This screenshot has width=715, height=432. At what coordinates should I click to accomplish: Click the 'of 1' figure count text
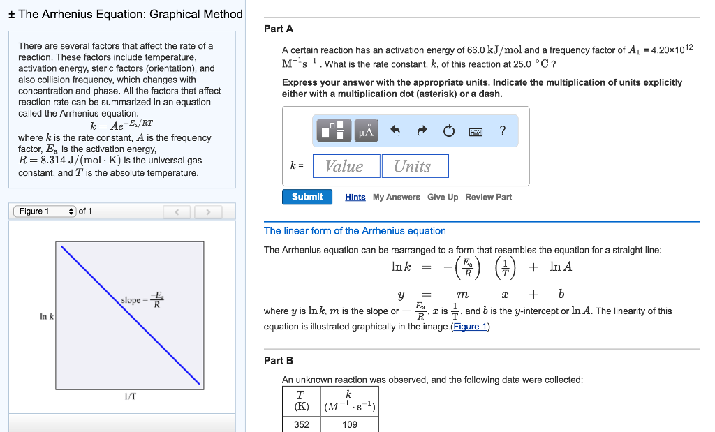click(85, 211)
